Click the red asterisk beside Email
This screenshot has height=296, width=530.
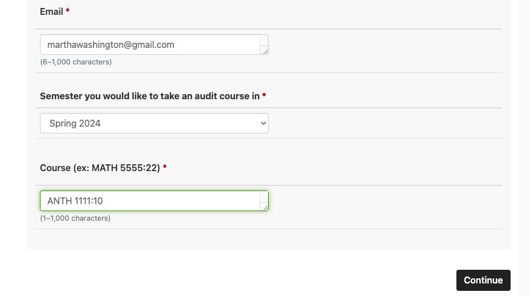67,11
